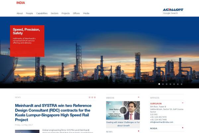Click the Speed, Precision, Safety red banner

27,41
